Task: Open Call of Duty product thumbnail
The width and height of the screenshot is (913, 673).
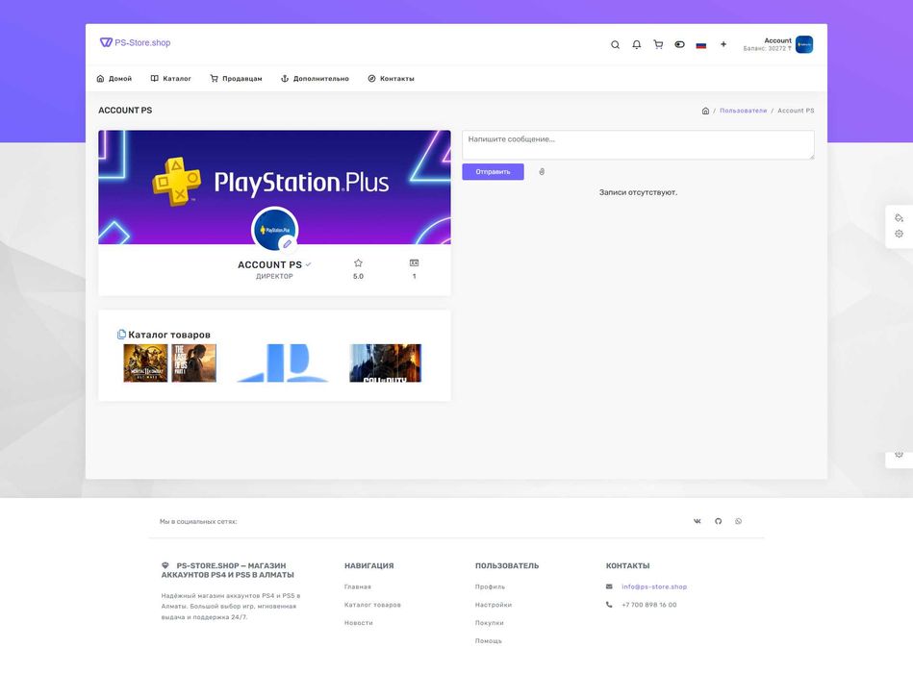Action: coord(385,363)
